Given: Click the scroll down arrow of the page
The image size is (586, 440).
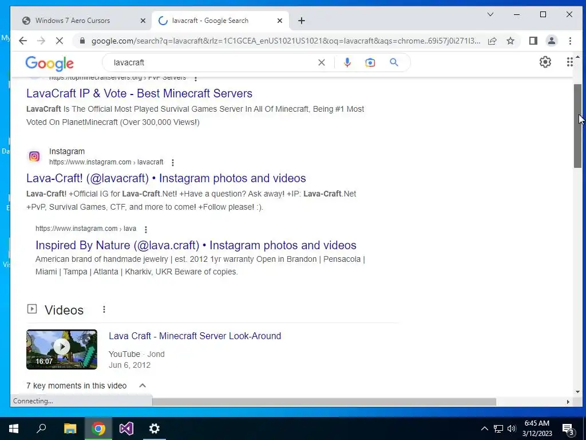Looking at the screenshot, I should (578, 392).
